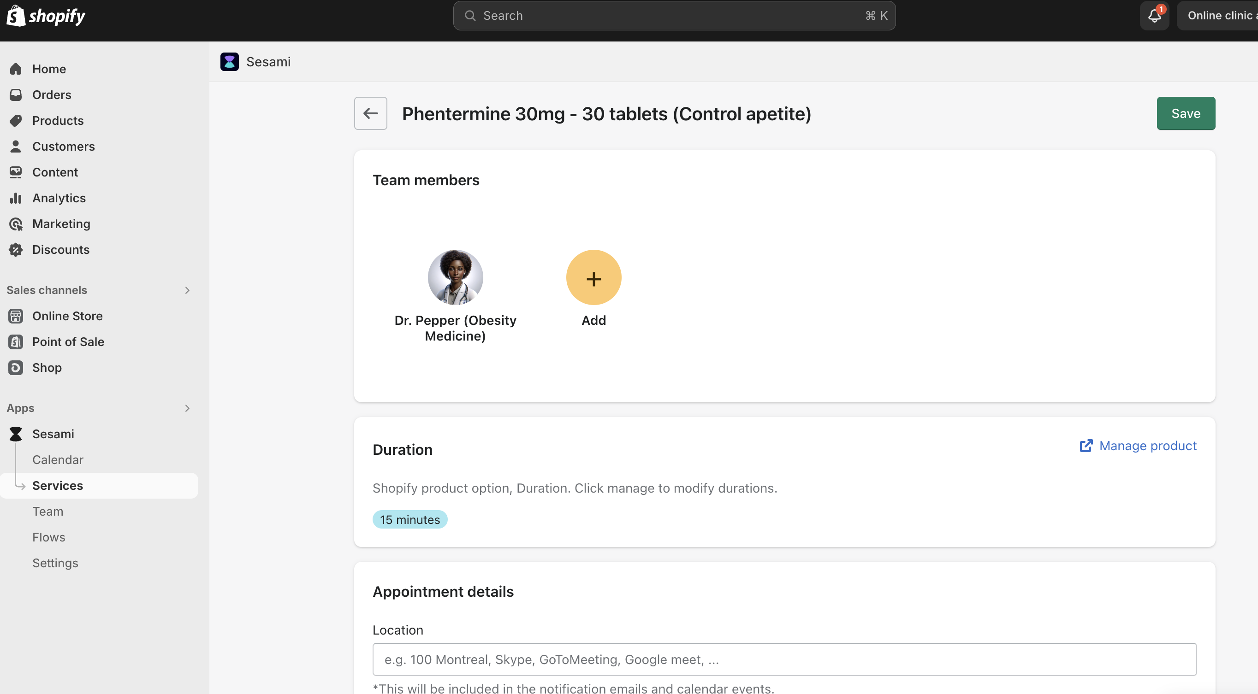Open the Online Store sales channel
Viewport: 1258px width, 694px height.
pos(67,316)
